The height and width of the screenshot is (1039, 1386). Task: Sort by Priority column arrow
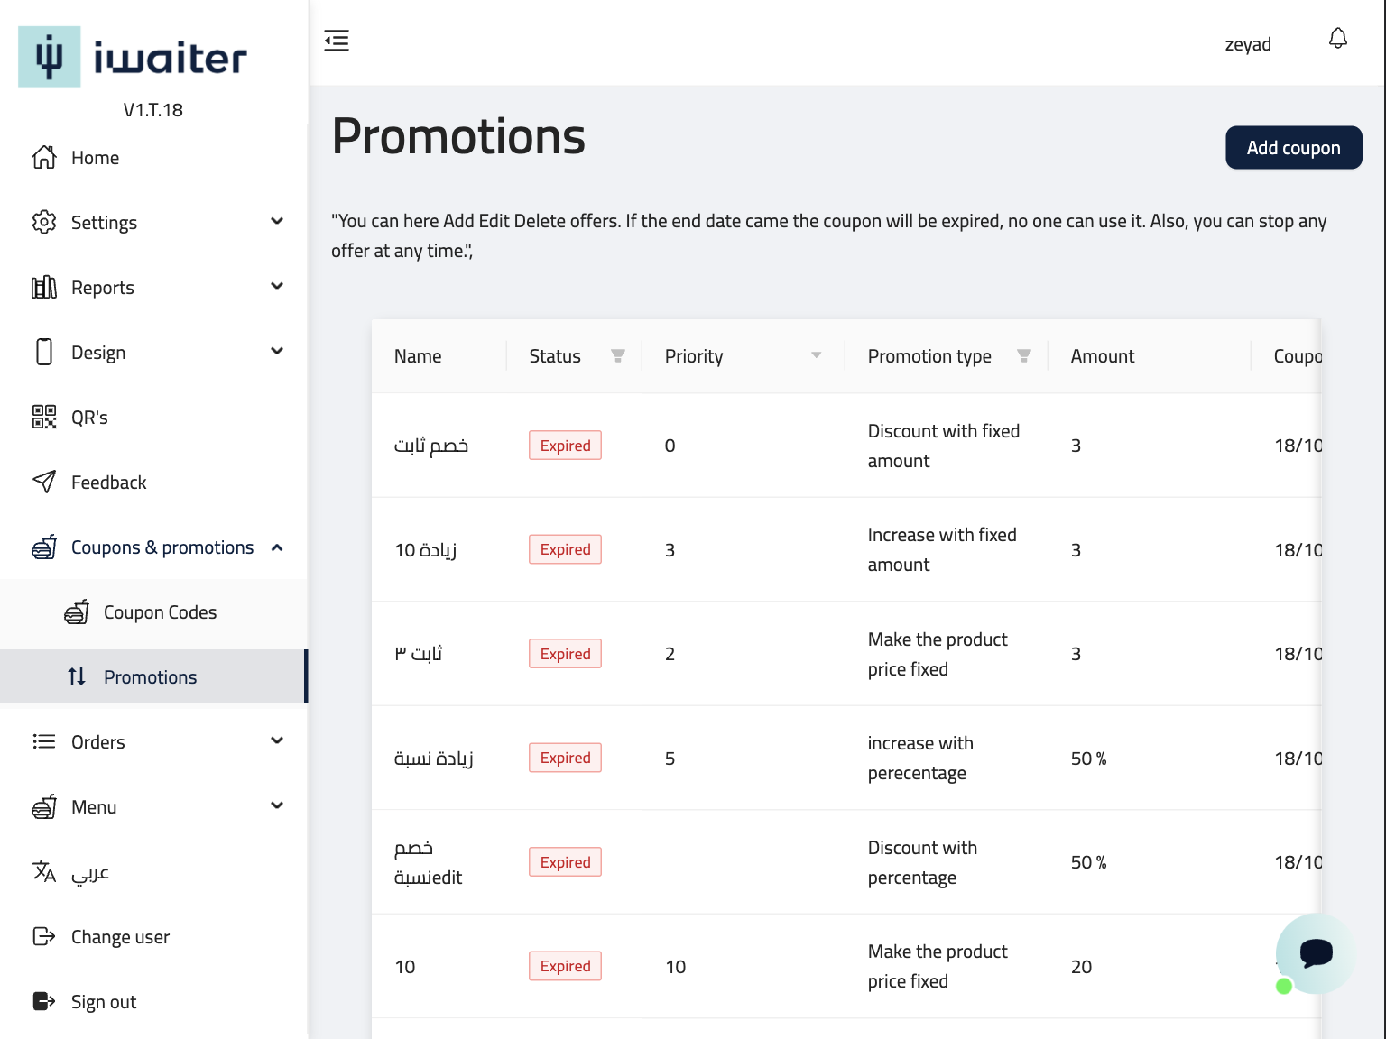coord(817,355)
